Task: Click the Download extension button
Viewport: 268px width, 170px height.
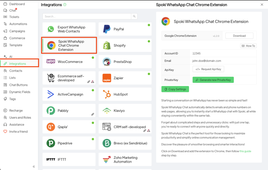Action: [239, 36]
